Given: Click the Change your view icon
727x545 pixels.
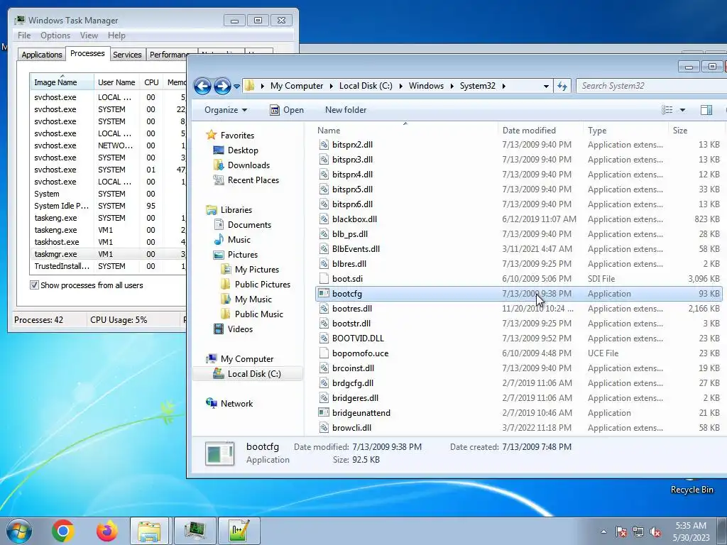Looking at the screenshot, I should [x=667, y=110].
